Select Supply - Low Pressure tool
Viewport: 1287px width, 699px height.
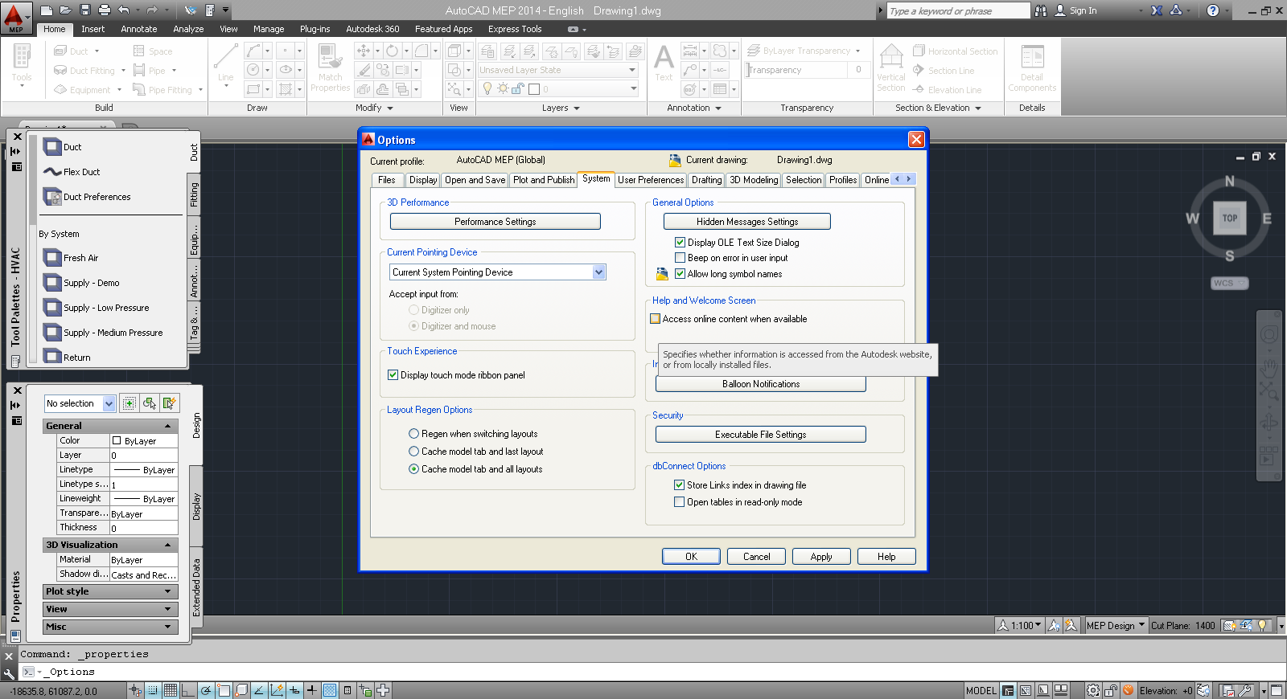pos(97,308)
